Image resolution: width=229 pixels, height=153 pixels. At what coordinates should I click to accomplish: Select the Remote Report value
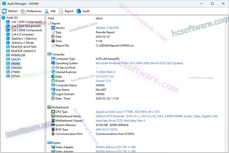point(105,32)
